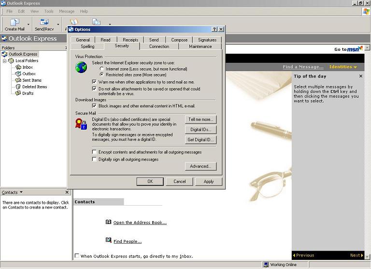
Task: Click the Tell me more button
Action: [x=200, y=120]
